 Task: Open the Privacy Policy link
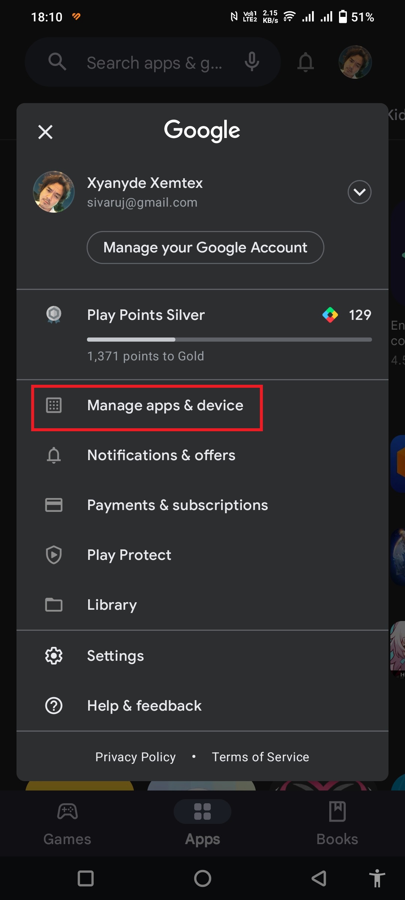coord(135,757)
